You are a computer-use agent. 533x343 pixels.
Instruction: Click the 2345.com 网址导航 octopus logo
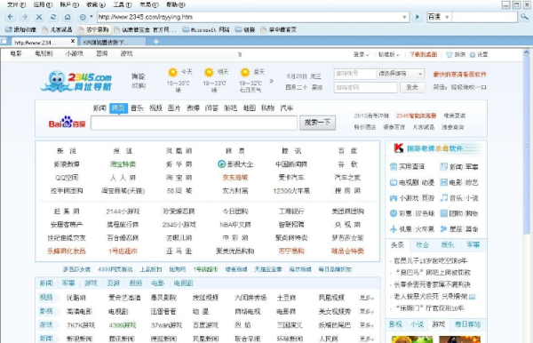point(76,81)
